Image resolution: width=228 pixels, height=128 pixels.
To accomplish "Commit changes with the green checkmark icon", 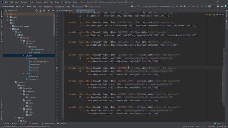I will pos(202,6).
